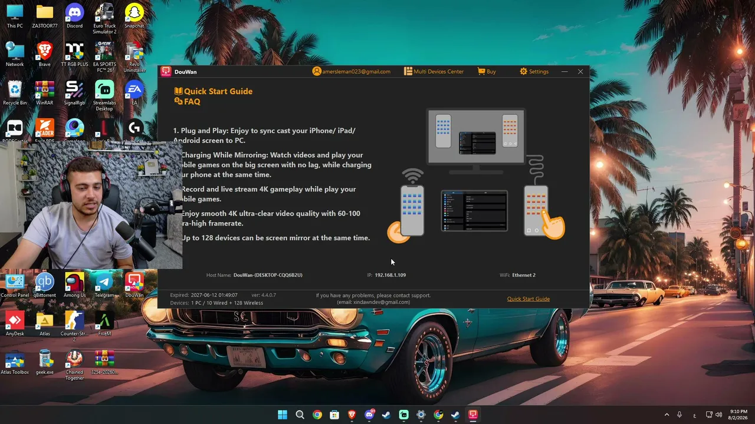This screenshot has width=755, height=424.
Task: Select the Telegram desktop shortcut
Action: (x=104, y=286)
